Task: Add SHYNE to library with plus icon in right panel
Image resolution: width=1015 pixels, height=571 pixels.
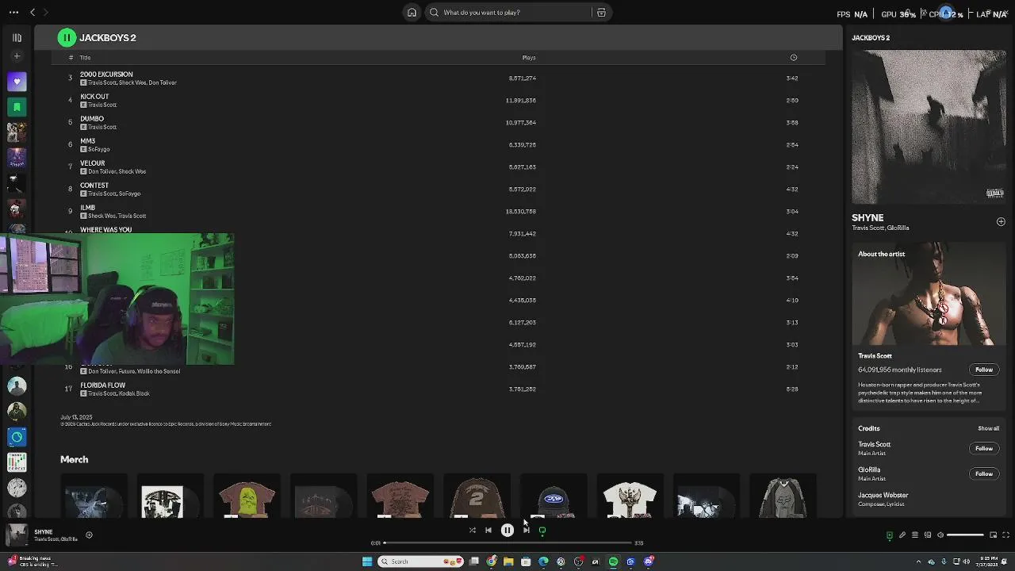Action: (1001, 222)
